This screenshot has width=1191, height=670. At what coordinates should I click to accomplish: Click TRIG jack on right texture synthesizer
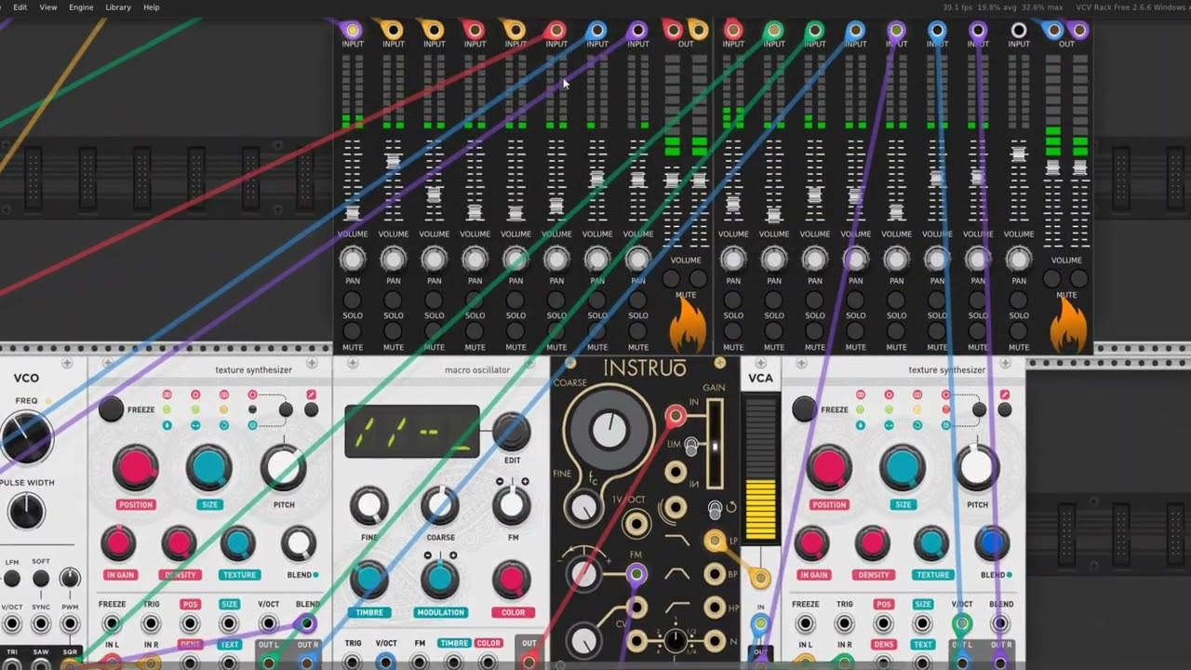845,623
